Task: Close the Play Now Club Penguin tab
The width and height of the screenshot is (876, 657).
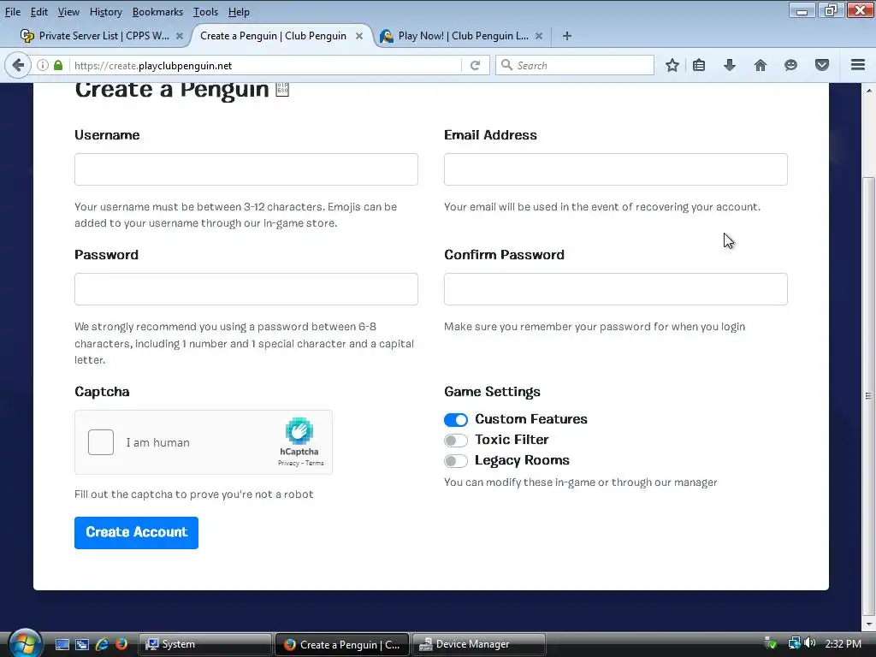Action: click(539, 36)
